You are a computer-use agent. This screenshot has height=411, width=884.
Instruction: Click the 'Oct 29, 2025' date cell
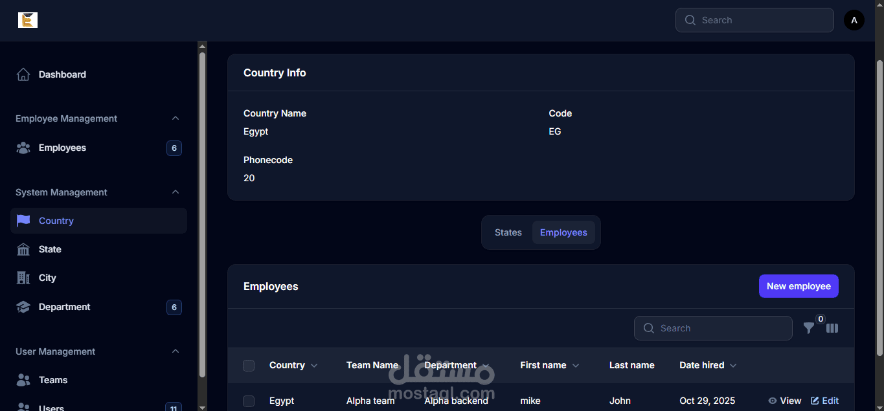tap(707, 401)
